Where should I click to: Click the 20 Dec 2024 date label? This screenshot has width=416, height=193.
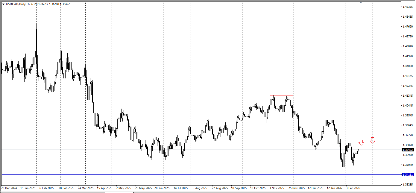(10, 189)
